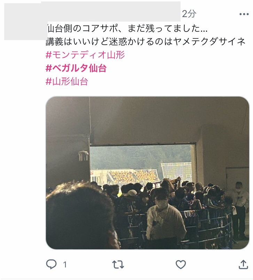Click the 2分 timestamp
This screenshot has width=253, height=280.
pos(189,14)
